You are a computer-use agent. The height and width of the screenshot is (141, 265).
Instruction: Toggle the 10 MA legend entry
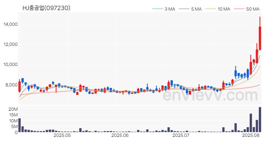218,9
